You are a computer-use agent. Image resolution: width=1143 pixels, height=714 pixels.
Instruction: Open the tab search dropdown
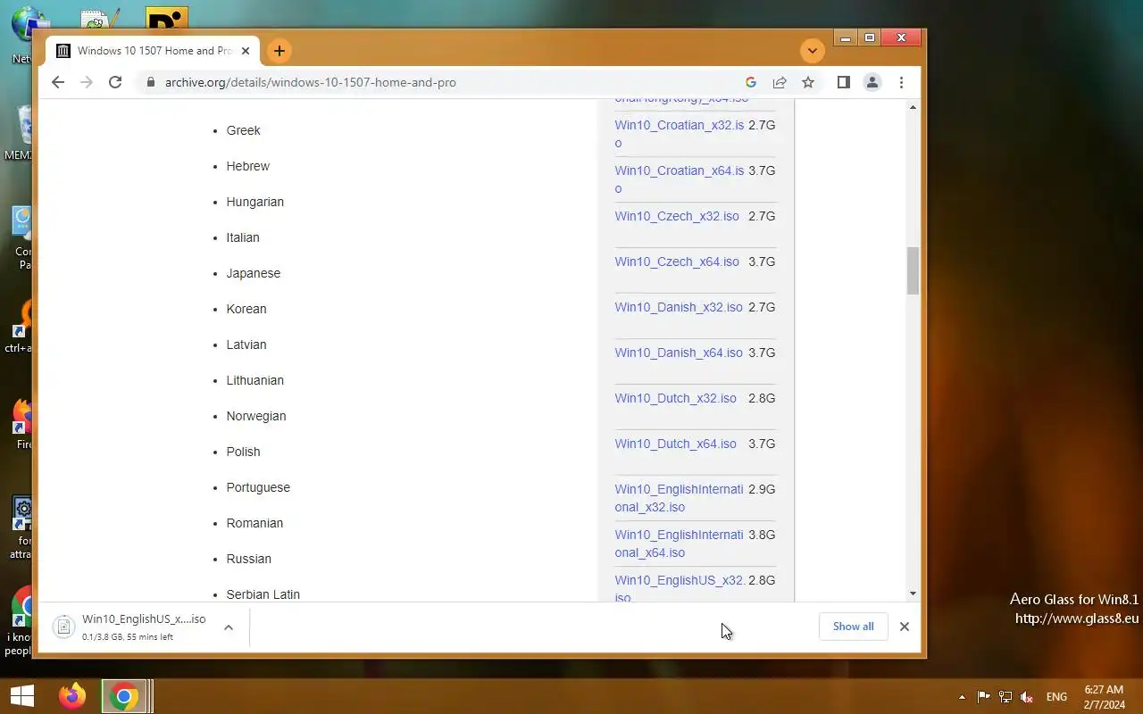pos(813,51)
